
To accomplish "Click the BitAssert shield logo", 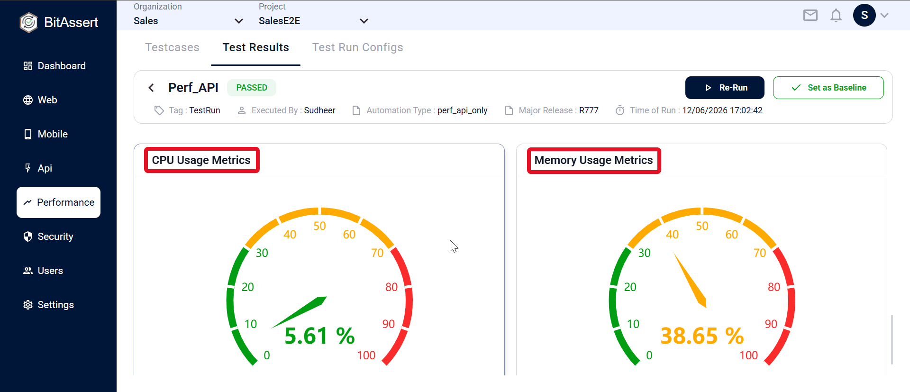I will click(28, 22).
